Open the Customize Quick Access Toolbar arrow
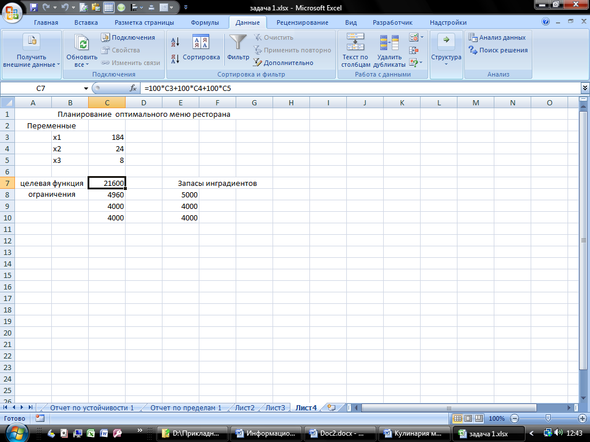The width and height of the screenshot is (590, 442). click(186, 7)
